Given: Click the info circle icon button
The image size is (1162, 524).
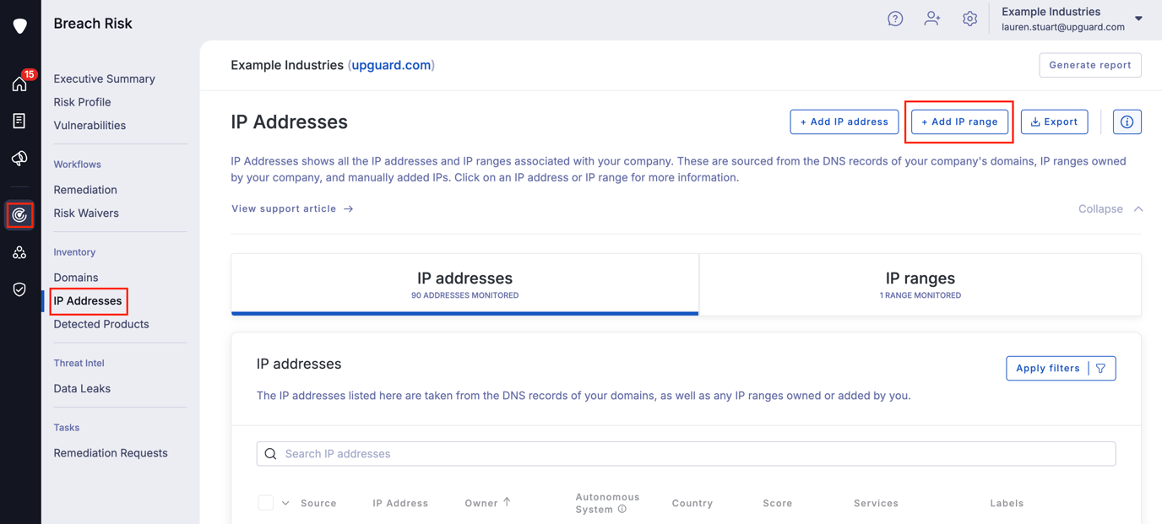Looking at the screenshot, I should pos(1127,122).
